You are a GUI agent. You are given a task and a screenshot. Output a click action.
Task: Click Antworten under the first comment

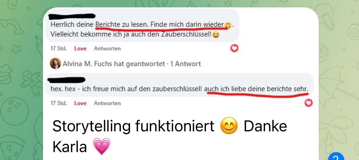click(107, 48)
